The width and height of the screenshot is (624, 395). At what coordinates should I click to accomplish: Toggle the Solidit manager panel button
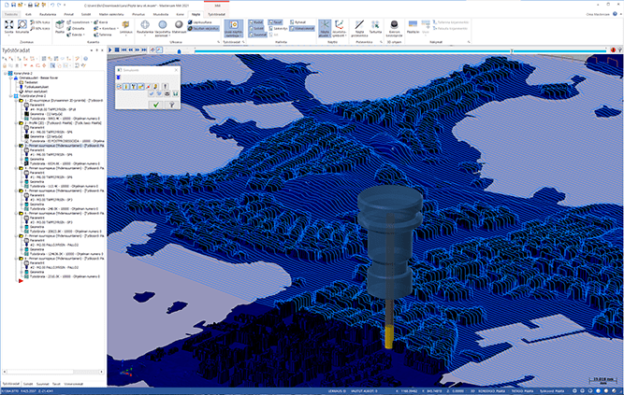256,29
